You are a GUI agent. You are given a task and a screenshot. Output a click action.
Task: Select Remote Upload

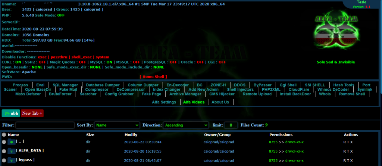[257, 94]
